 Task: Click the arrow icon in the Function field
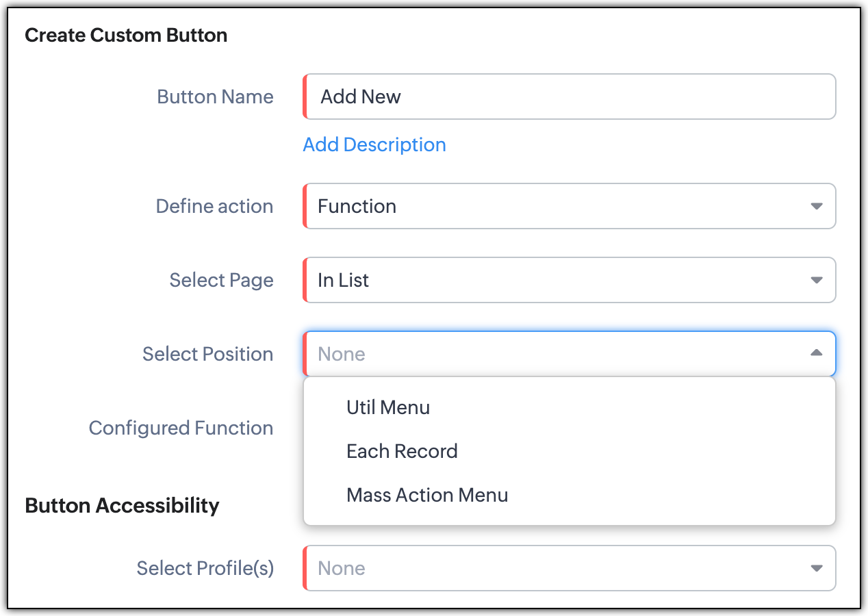[816, 206]
